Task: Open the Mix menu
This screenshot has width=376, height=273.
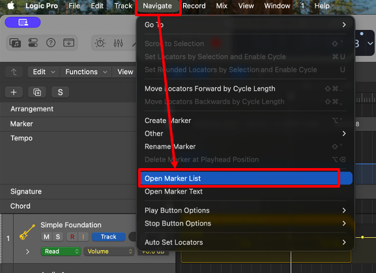Action: [x=222, y=6]
